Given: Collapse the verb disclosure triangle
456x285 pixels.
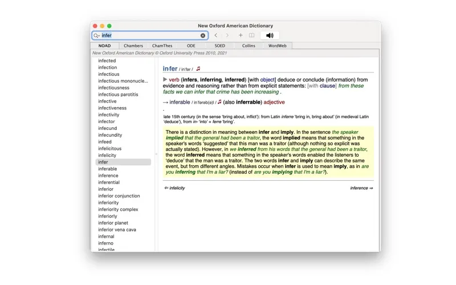Looking at the screenshot, I should coord(165,79).
